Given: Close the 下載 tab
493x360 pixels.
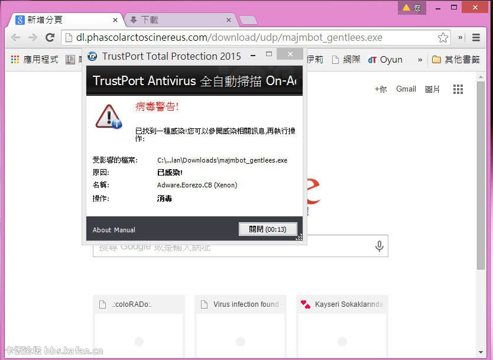Looking at the screenshot, I should point(229,20).
